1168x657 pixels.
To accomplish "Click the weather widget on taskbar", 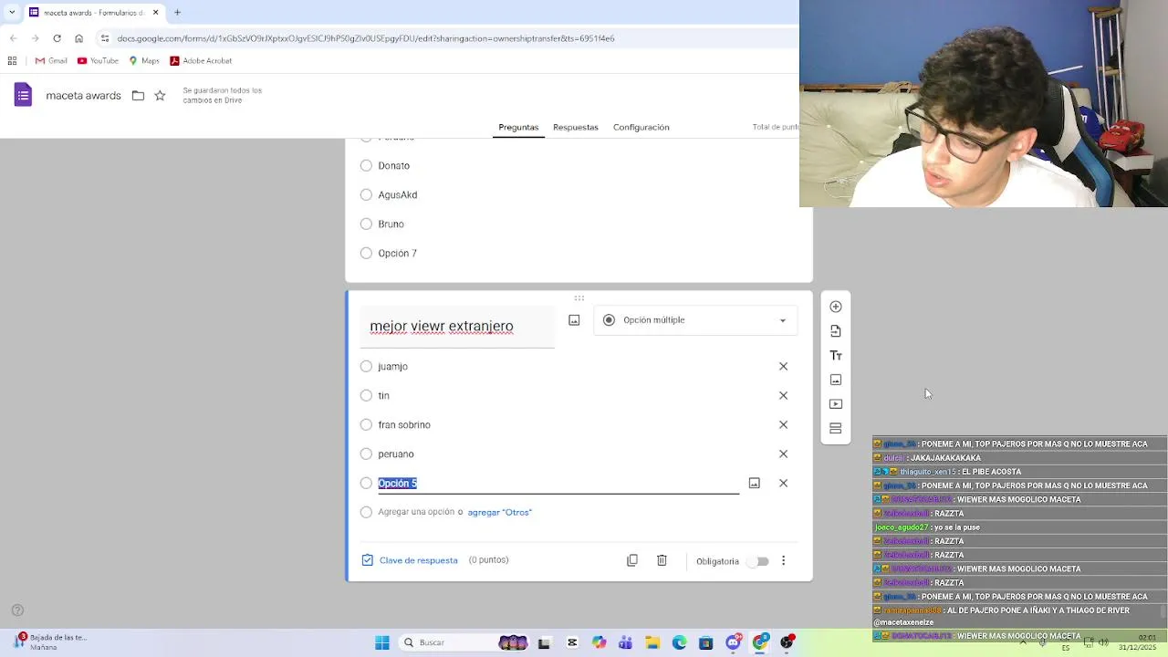I will tap(50, 642).
